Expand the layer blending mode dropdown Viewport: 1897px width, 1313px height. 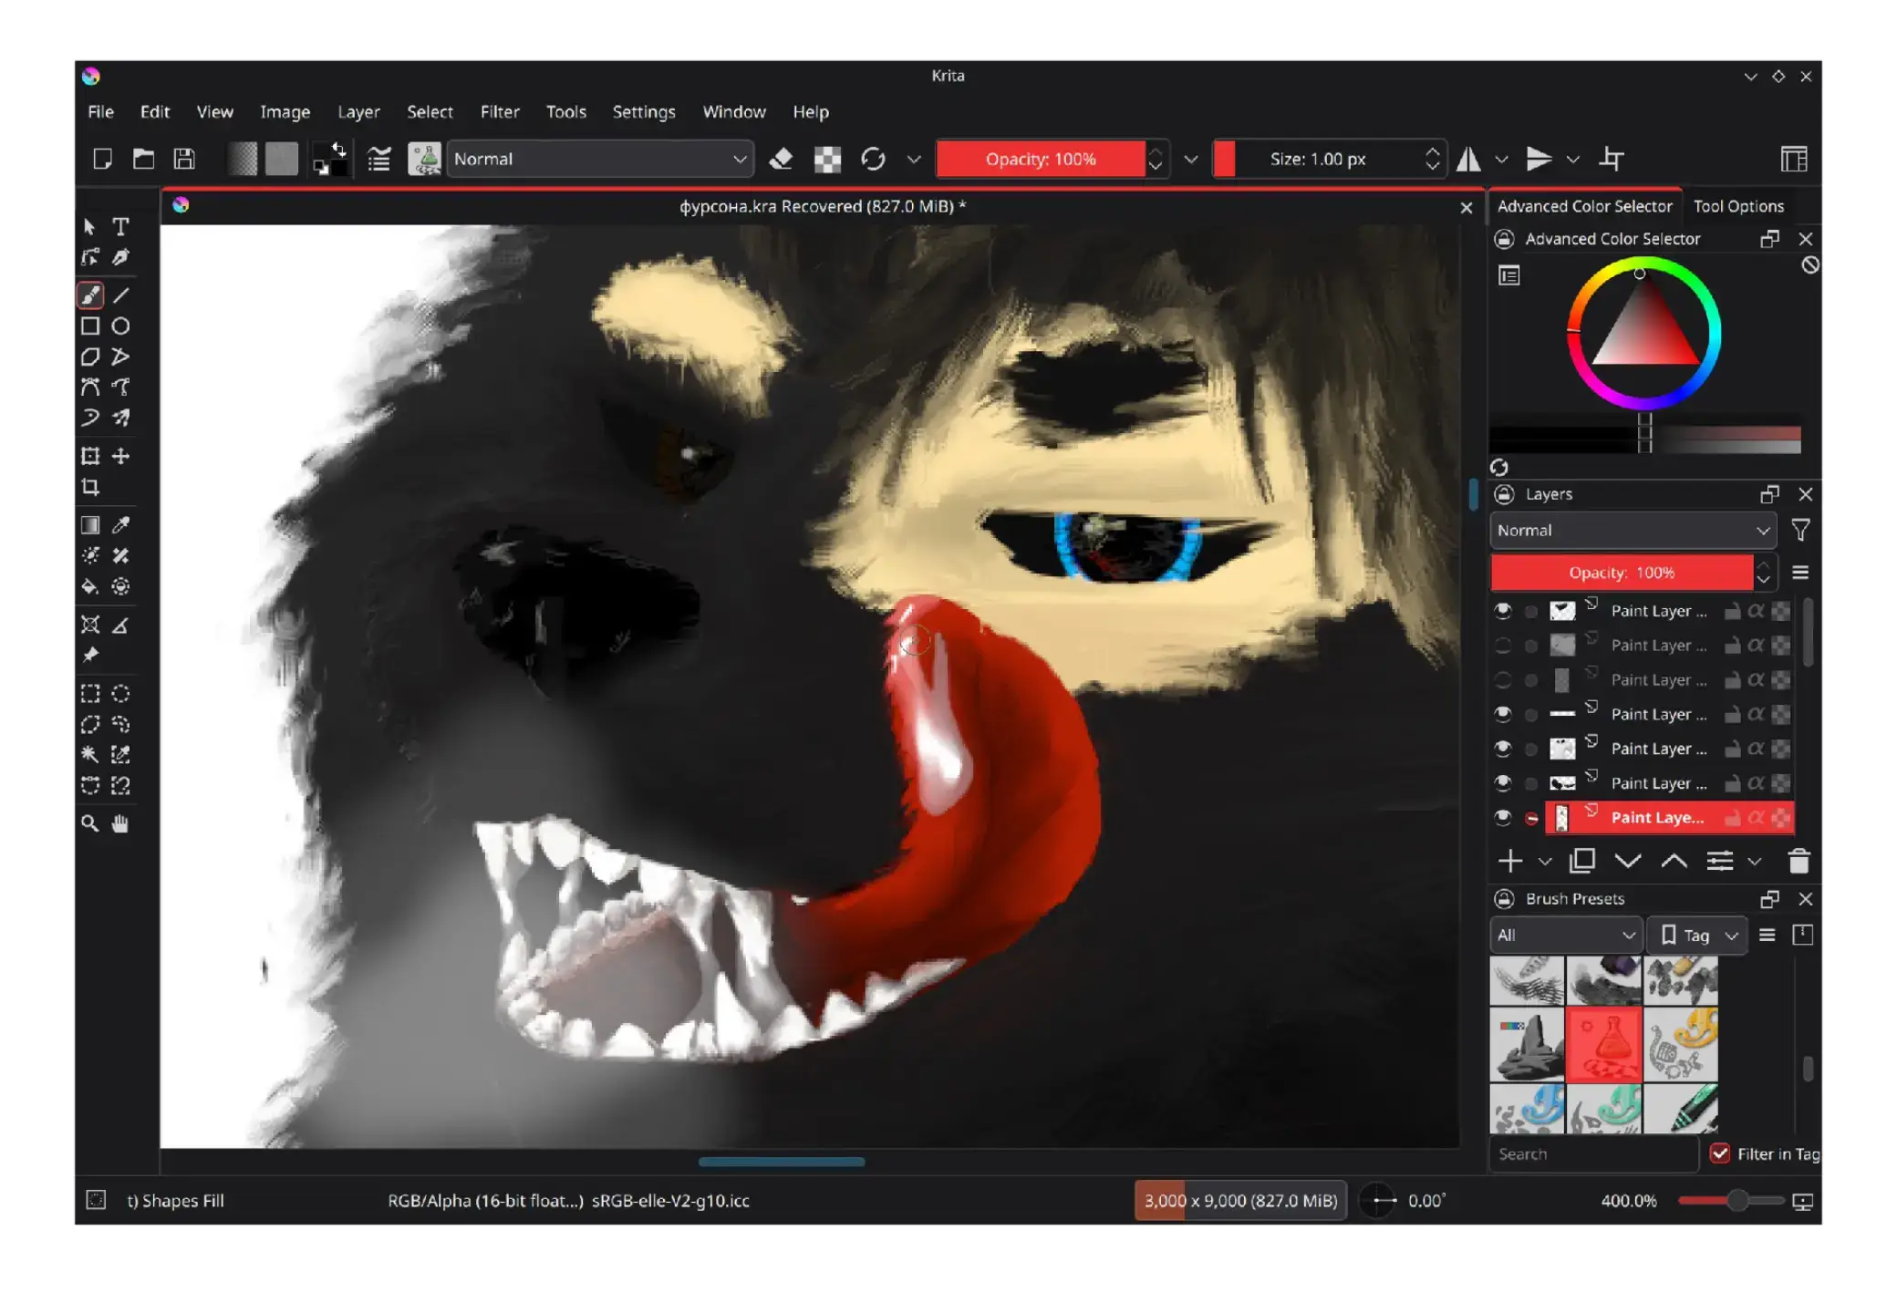(x=1633, y=531)
